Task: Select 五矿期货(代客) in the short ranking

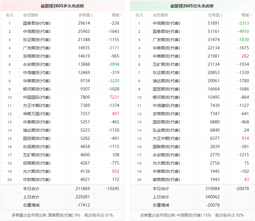Action: click(x=166, y=64)
